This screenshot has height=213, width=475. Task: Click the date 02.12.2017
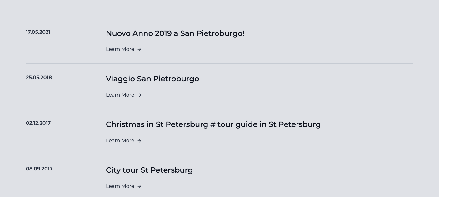coord(38,123)
